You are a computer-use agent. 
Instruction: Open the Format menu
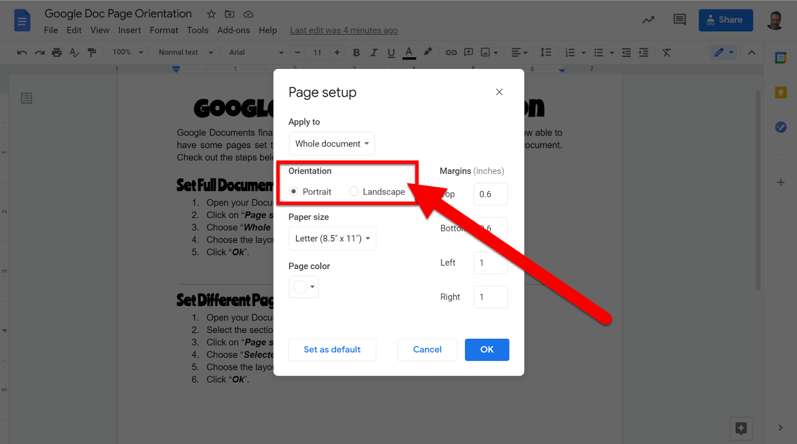(x=164, y=30)
